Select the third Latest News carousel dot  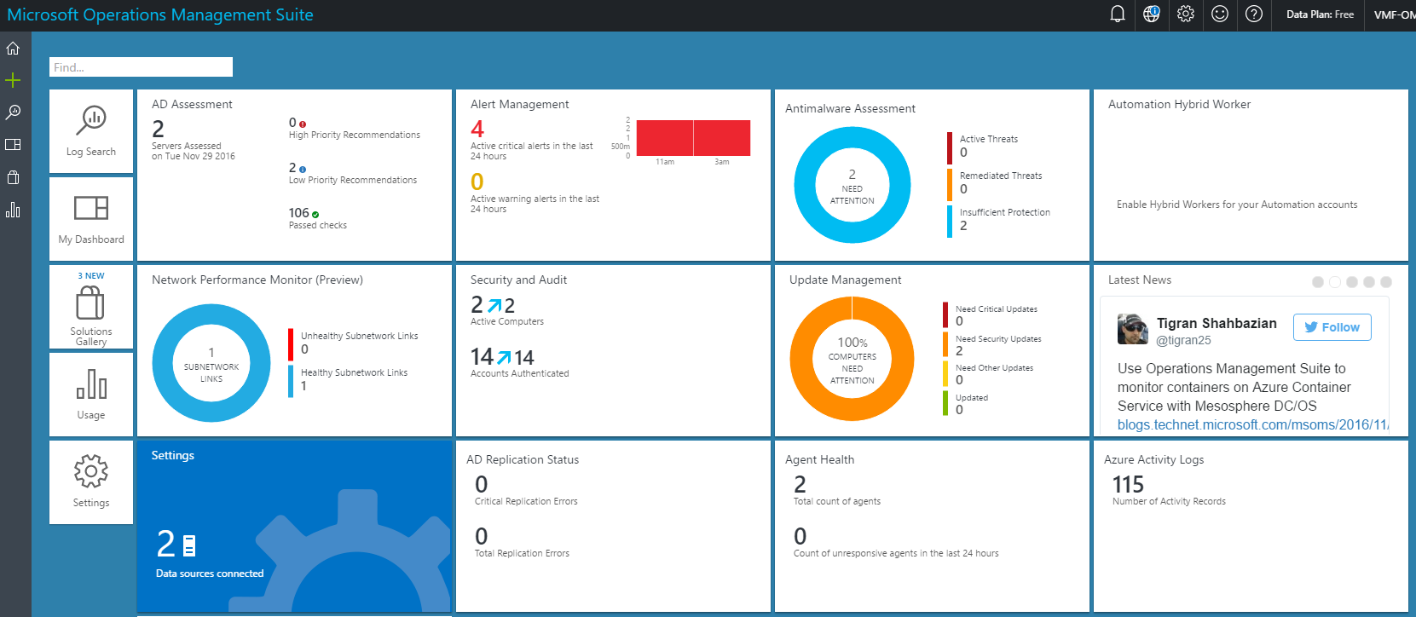1352,282
